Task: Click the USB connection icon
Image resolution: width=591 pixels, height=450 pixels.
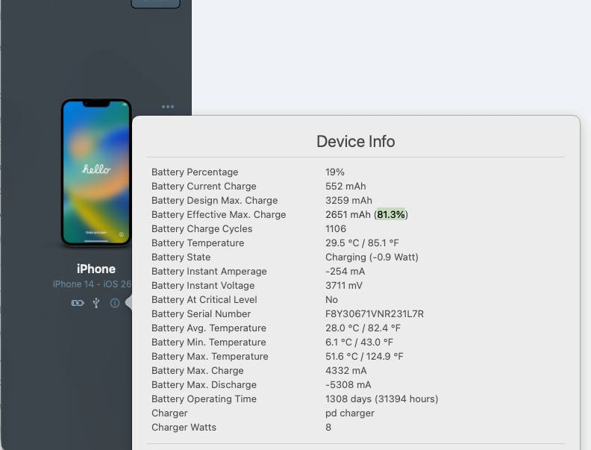Action: coord(96,303)
